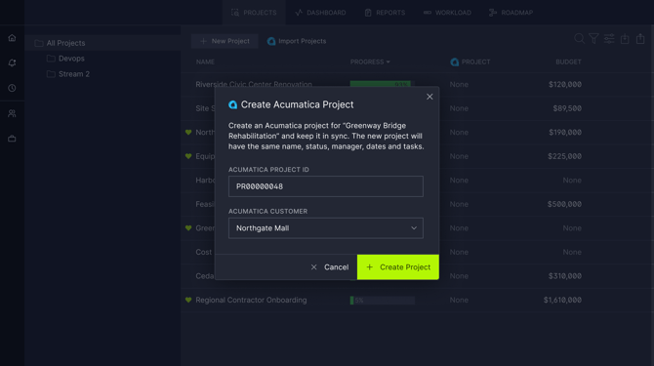Open the briefcase portfolio sidebar icon
Viewport: 654px width, 366px height.
[12, 139]
